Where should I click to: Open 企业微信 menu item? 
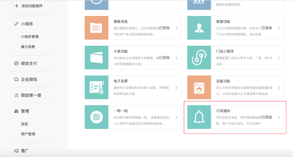point(29,79)
